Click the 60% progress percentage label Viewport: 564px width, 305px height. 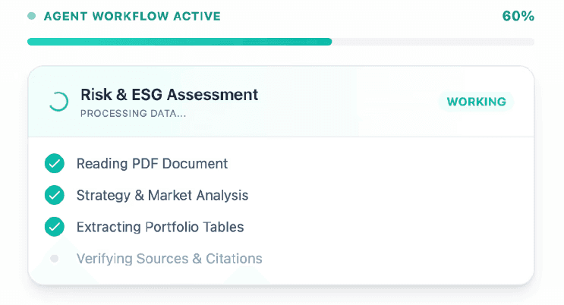(x=518, y=16)
